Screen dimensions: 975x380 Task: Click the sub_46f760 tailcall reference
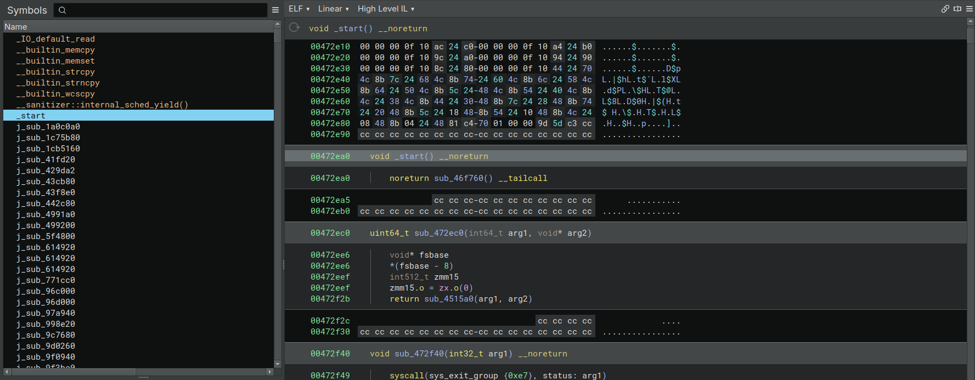point(463,178)
